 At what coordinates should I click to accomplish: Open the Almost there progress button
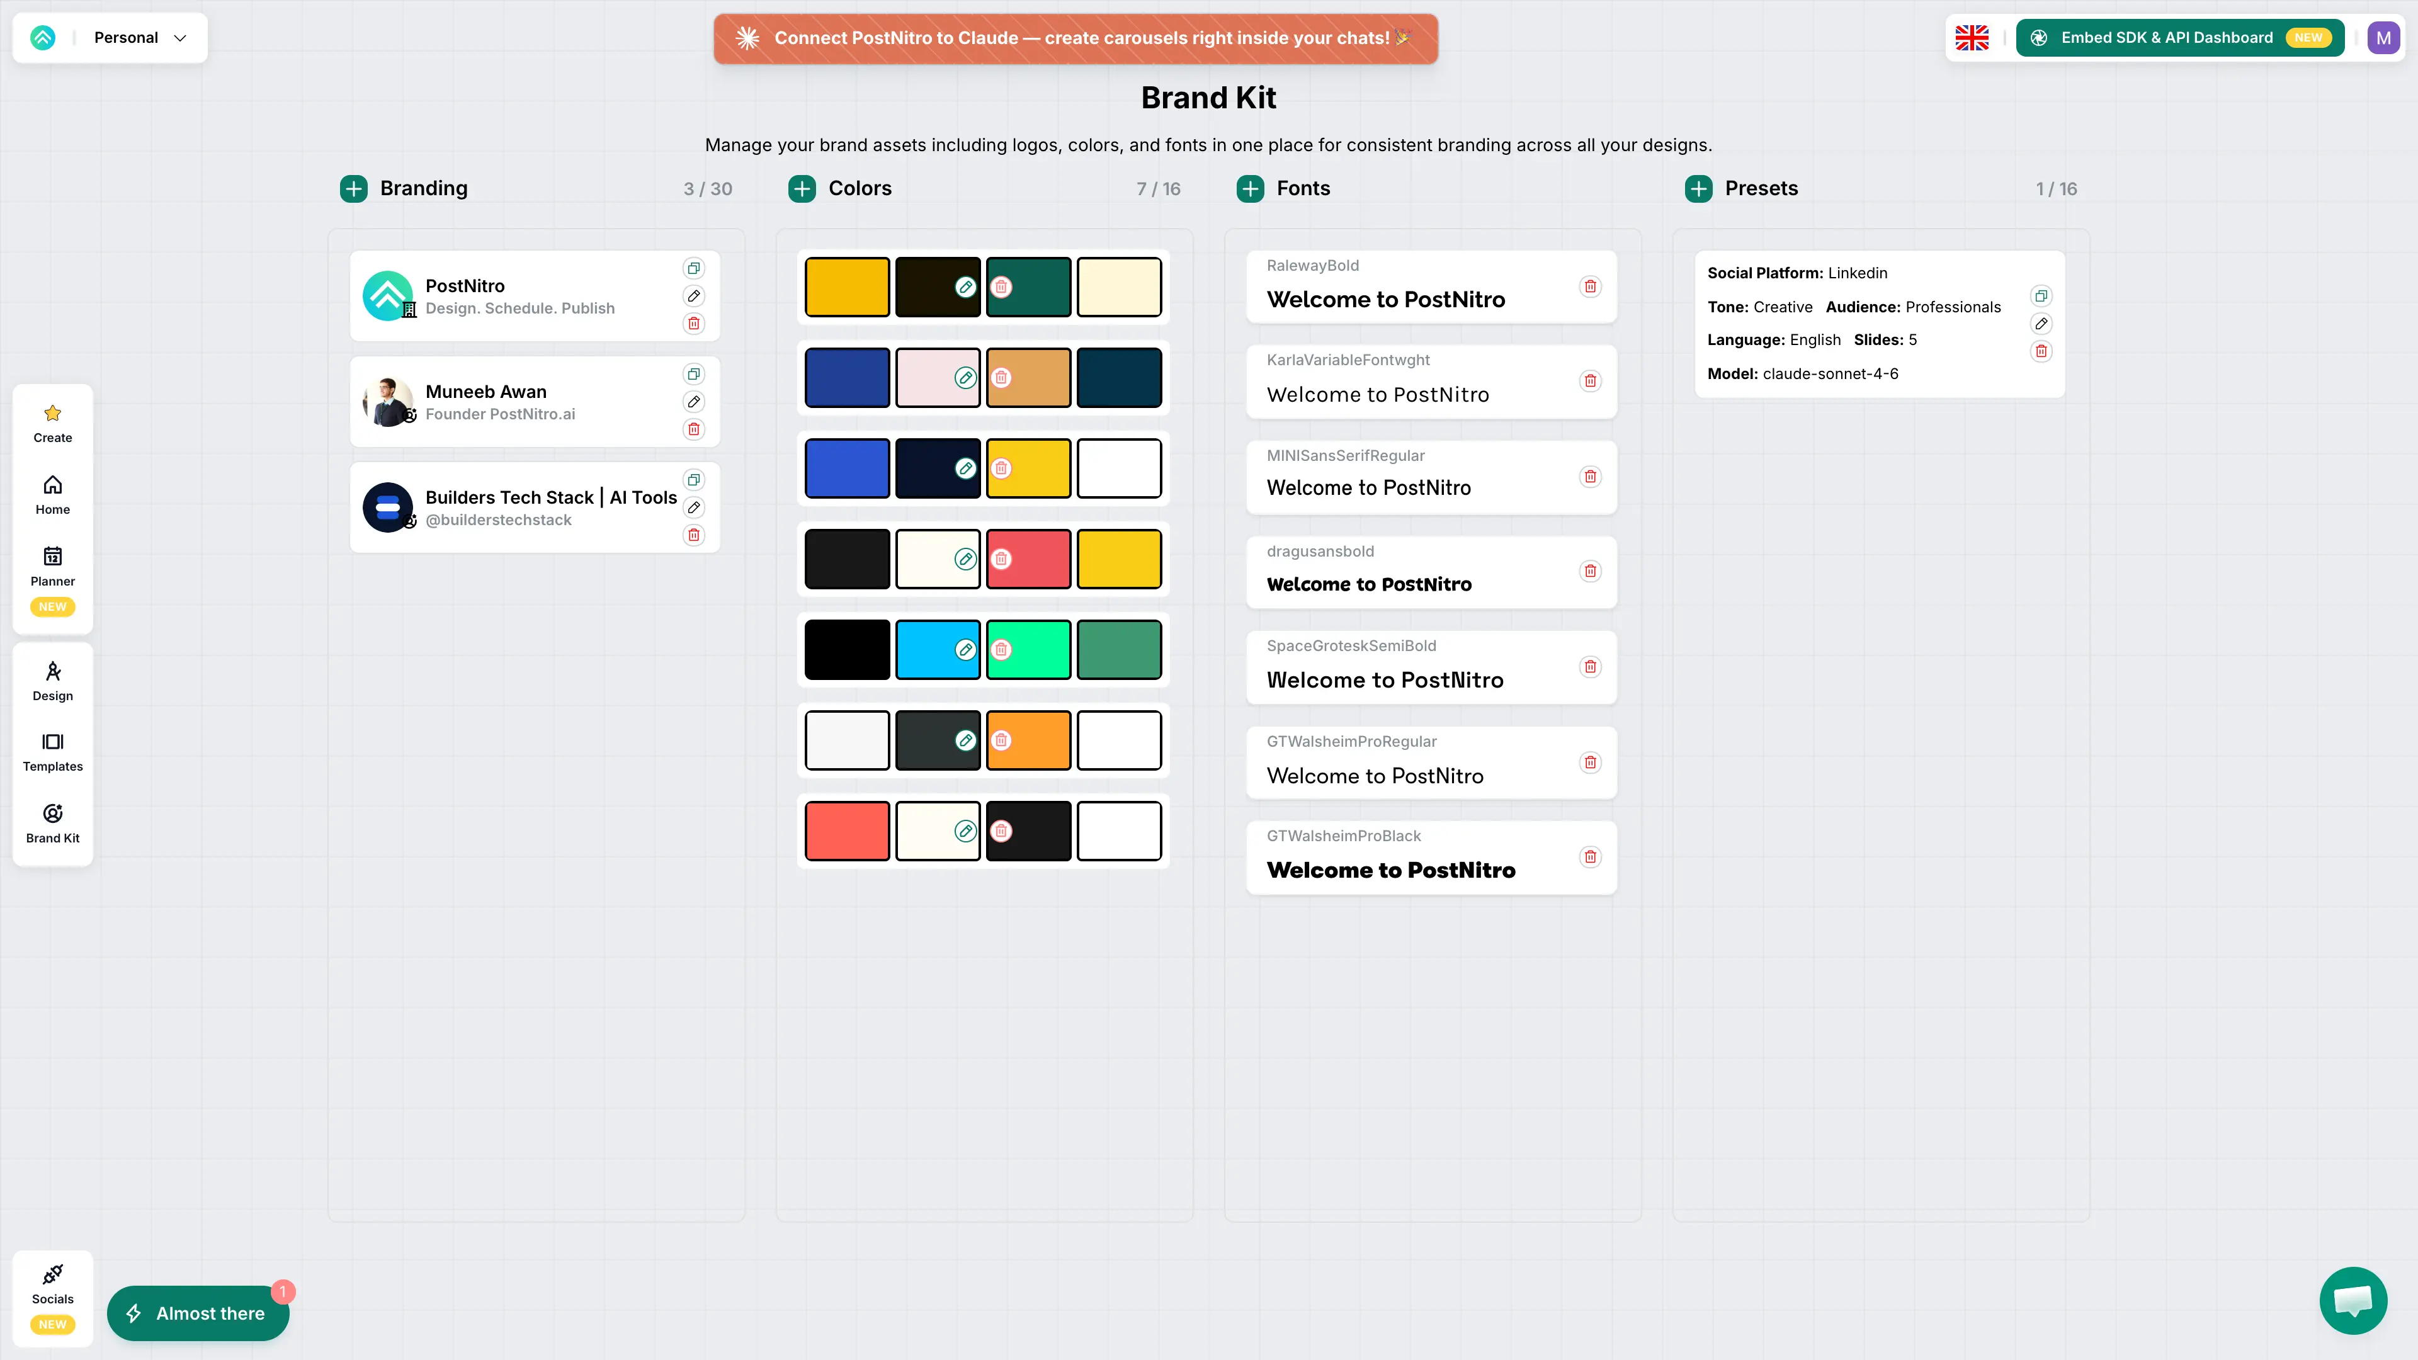point(198,1313)
